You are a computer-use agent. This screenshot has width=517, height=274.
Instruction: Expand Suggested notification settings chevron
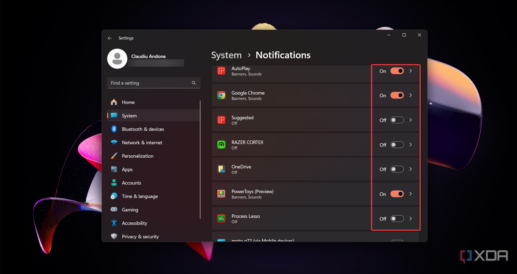point(411,120)
